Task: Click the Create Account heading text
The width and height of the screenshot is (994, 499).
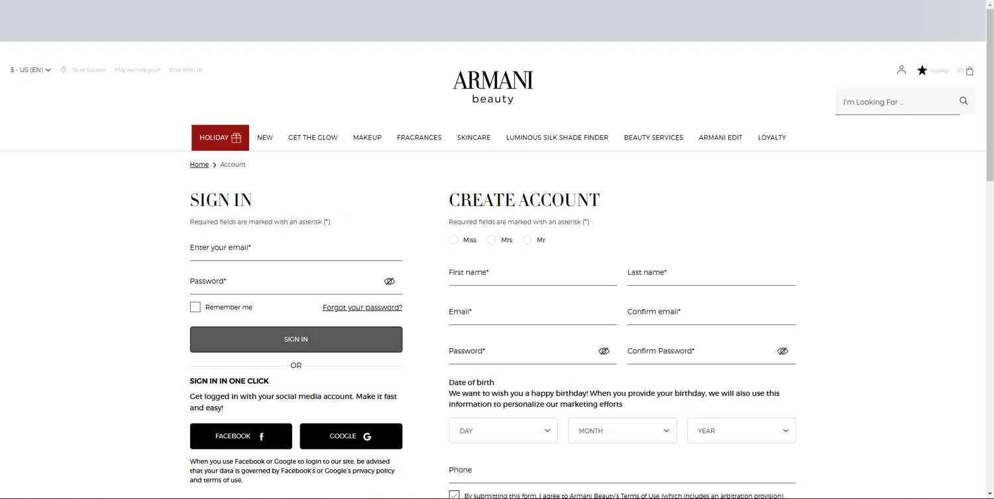Action: click(x=524, y=201)
